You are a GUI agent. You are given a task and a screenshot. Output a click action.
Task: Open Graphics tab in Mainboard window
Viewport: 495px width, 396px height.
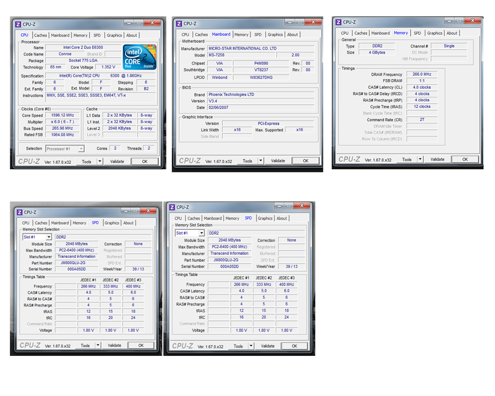click(x=275, y=35)
